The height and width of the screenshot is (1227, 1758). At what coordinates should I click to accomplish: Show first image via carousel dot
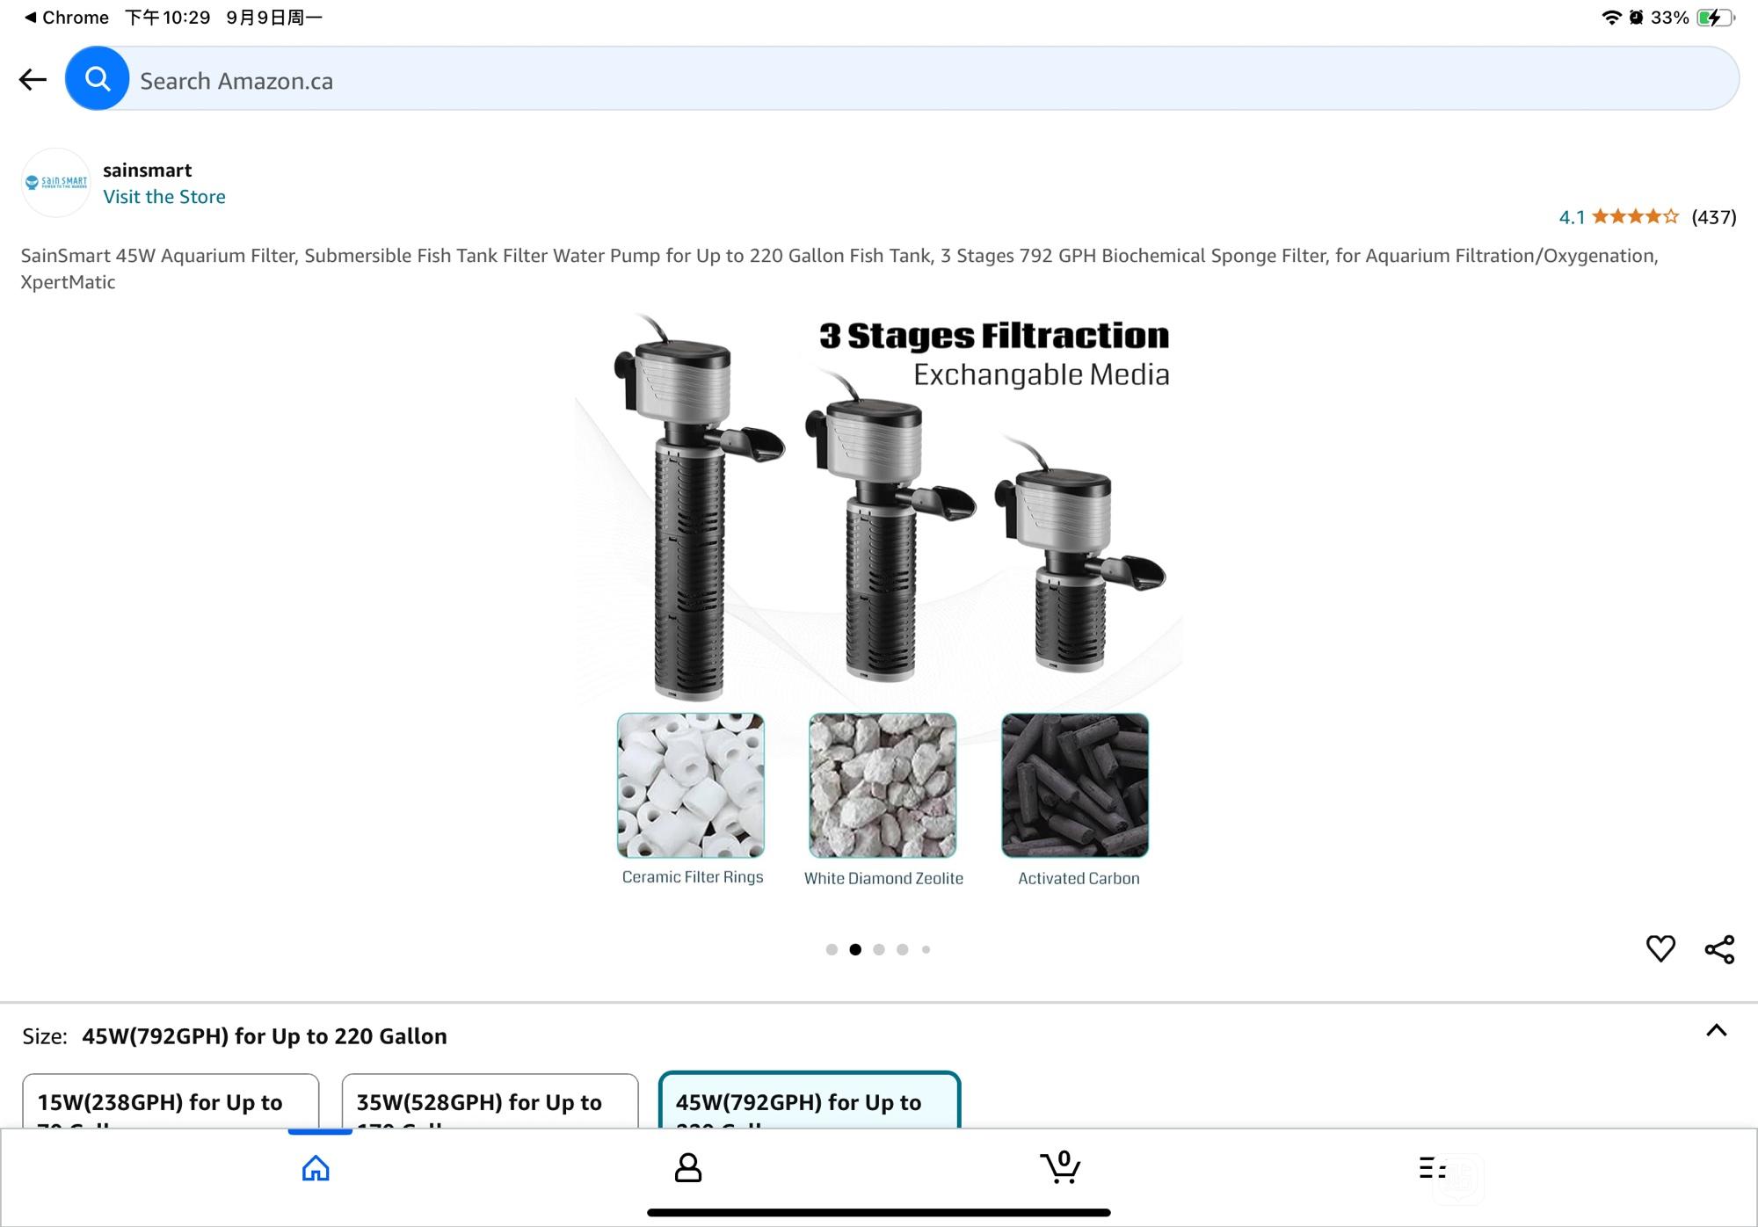click(x=832, y=949)
